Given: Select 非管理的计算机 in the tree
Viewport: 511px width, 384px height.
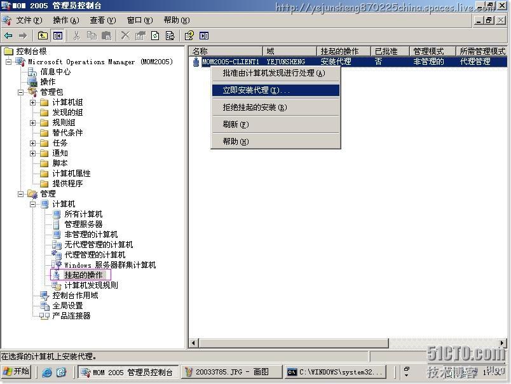Looking at the screenshot, I should pos(91,235).
